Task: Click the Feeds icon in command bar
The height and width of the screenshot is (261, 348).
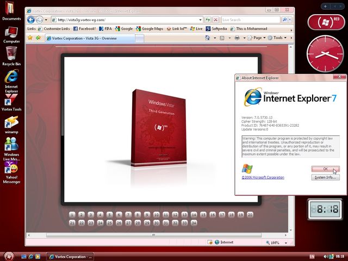Action: (x=222, y=38)
